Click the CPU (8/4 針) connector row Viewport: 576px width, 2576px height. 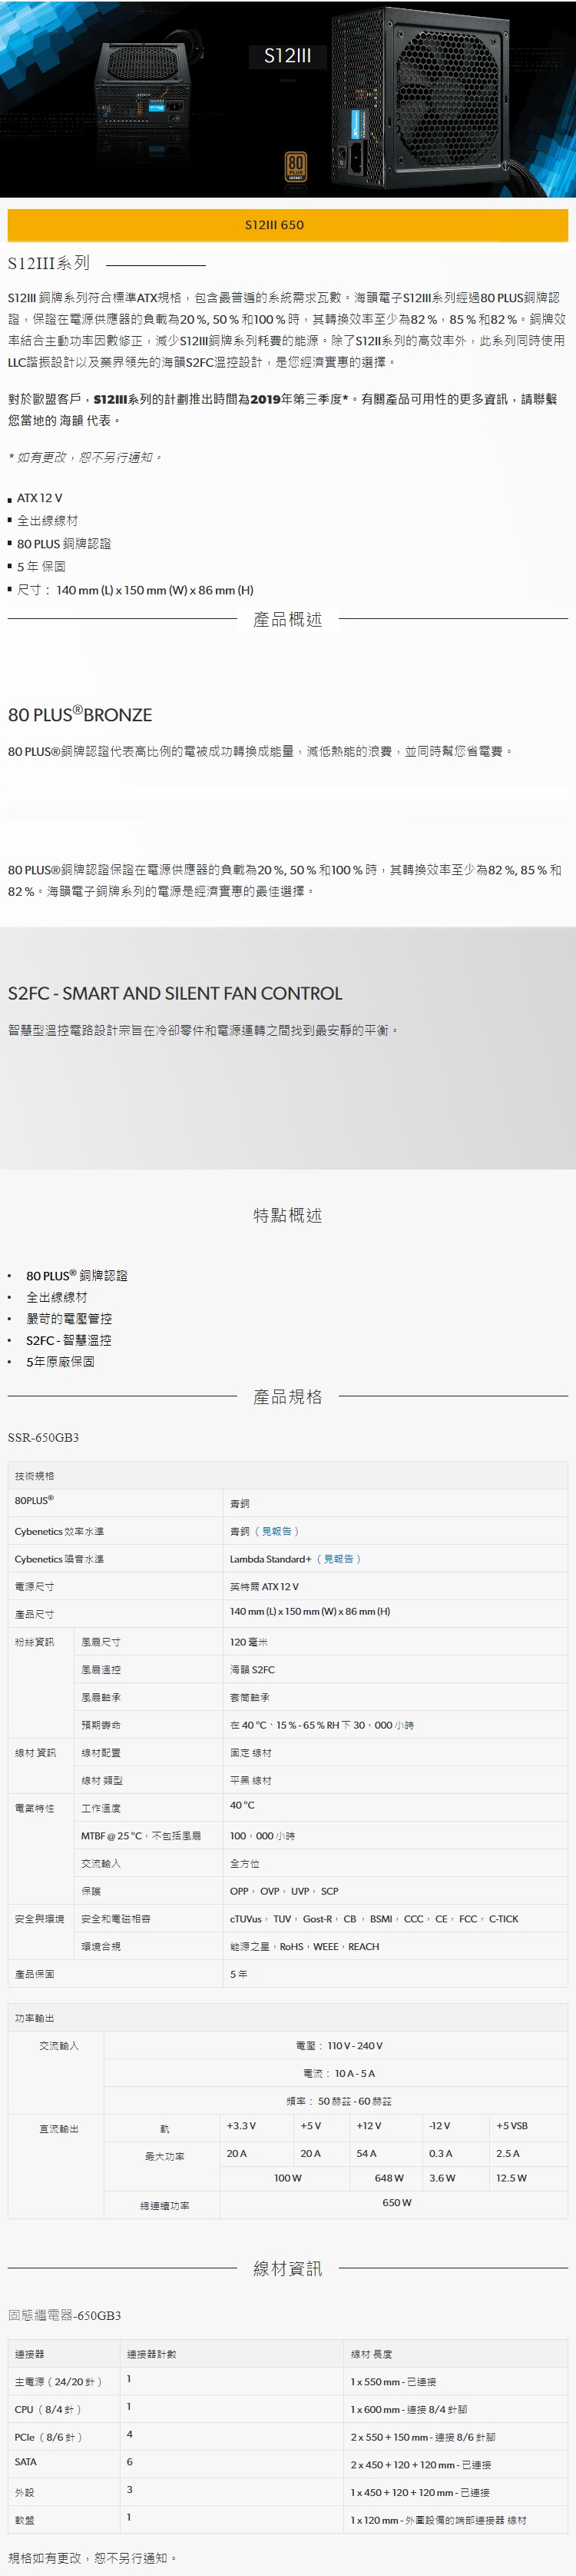click(x=287, y=2410)
